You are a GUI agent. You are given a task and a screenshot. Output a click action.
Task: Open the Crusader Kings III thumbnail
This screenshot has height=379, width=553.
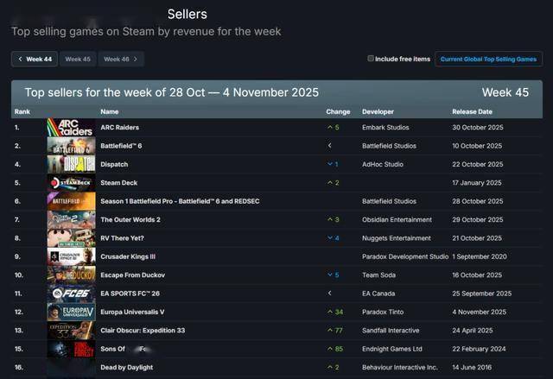pyautogui.click(x=71, y=256)
